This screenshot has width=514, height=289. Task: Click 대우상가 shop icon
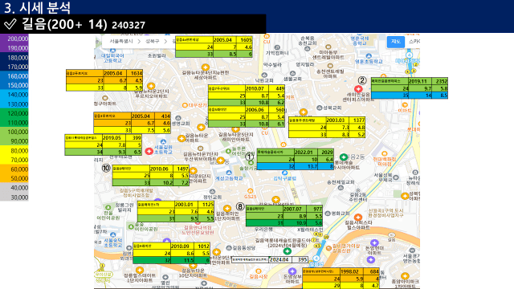pos(185,105)
